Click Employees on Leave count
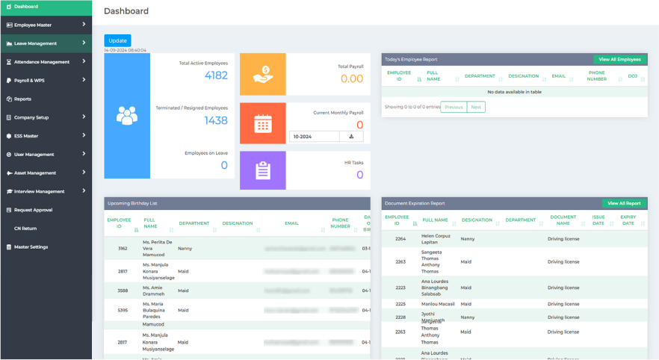 [224, 166]
